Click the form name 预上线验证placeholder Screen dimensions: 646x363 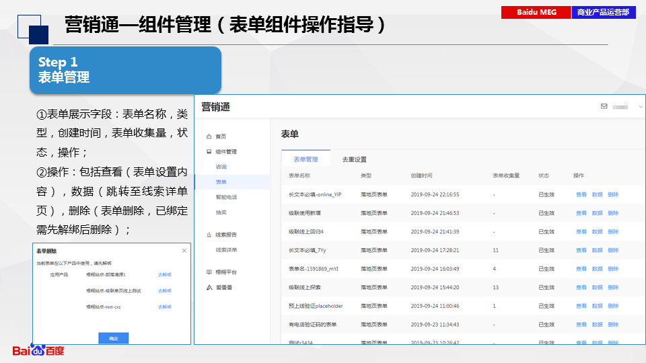pyautogui.click(x=316, y=306)
